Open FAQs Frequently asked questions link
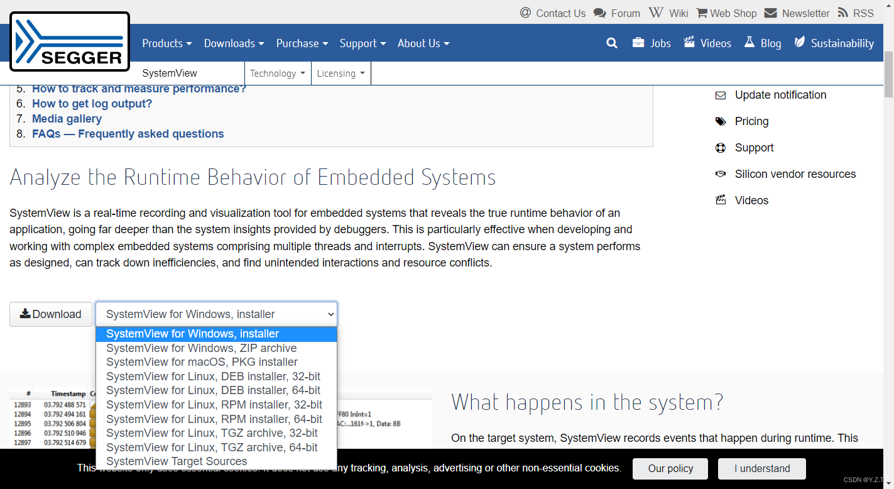Screen dimensions: 894x489 click(128, 134)
